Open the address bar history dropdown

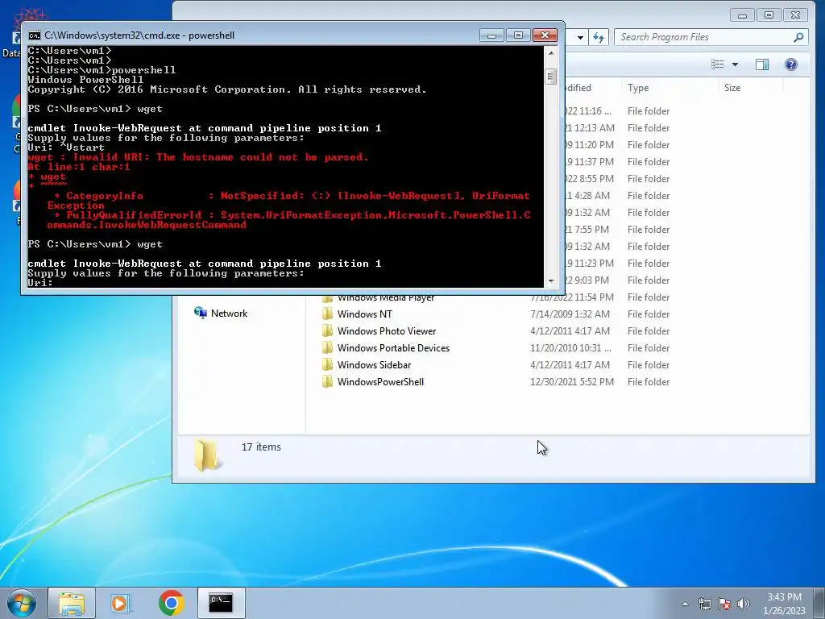[x=580, y=37]
